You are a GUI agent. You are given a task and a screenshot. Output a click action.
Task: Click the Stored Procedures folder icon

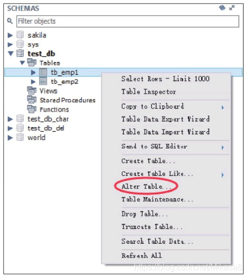(x=32, y=100)
